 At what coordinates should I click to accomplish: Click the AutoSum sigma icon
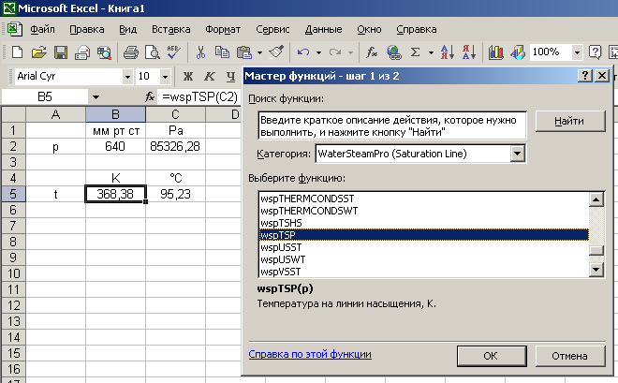415,52
